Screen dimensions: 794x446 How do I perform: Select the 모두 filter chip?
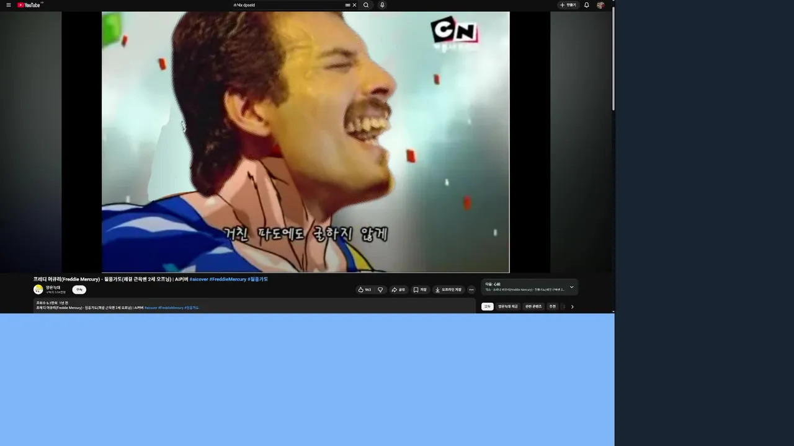(488, 307)
